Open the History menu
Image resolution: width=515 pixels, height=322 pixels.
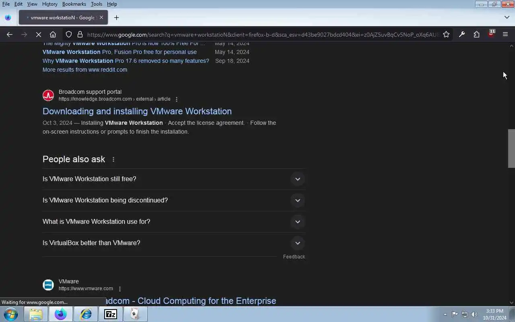[x=49, y=4]
